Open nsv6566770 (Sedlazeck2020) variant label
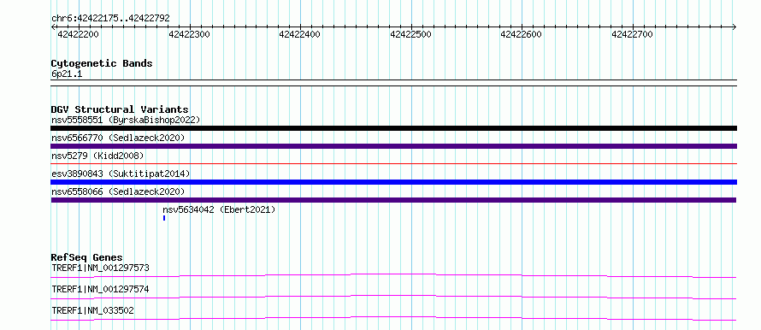This screenshot has width=761, height=330. (x=118, y=138)
